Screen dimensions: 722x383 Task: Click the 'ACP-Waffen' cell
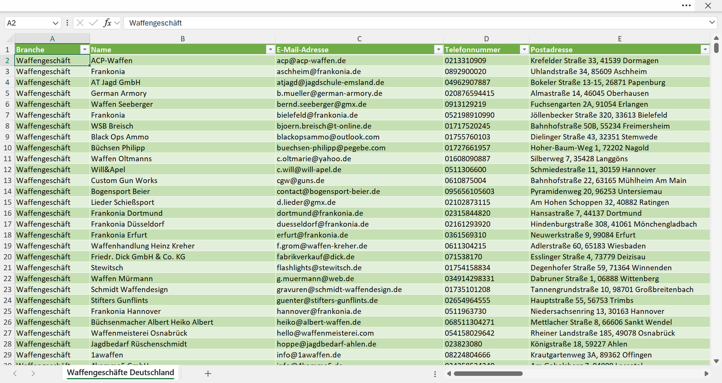coord(183,60)
